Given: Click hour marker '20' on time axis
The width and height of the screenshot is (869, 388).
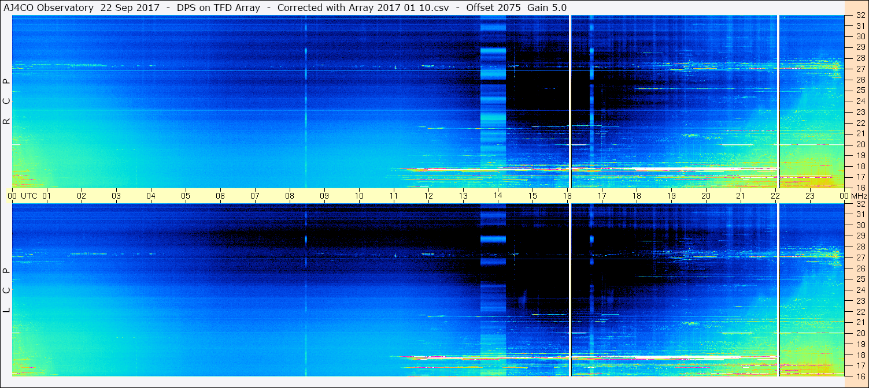Looking at the screenshot, I should [706, 196].
